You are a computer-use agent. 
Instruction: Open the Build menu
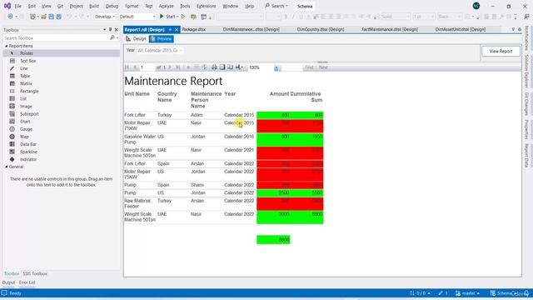(x=94, y=6)
